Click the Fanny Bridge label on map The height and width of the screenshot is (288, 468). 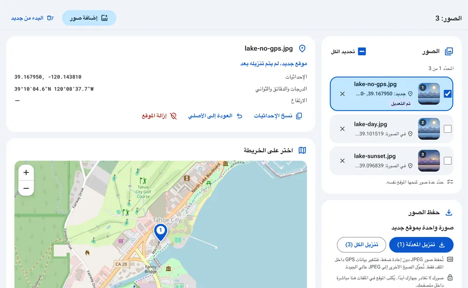pos(151,269)
